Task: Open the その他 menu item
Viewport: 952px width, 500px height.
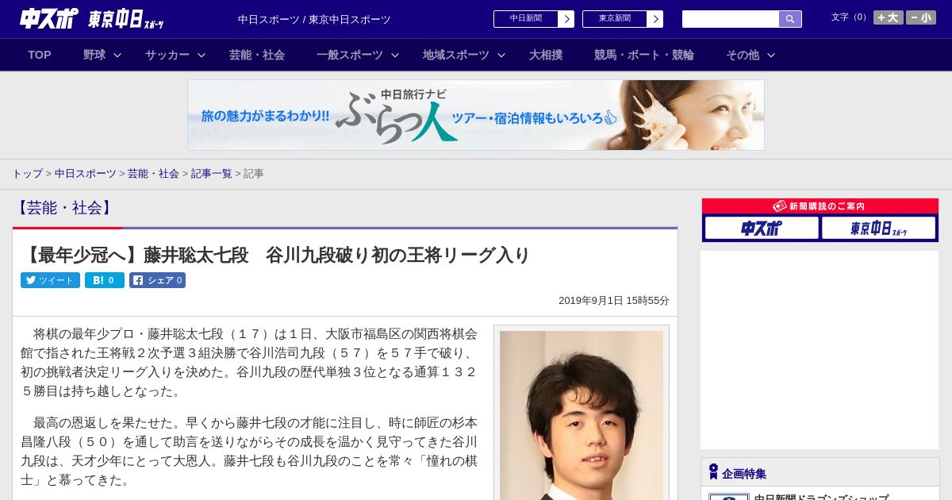Action: pyautogui.click(x=743, y=55)
